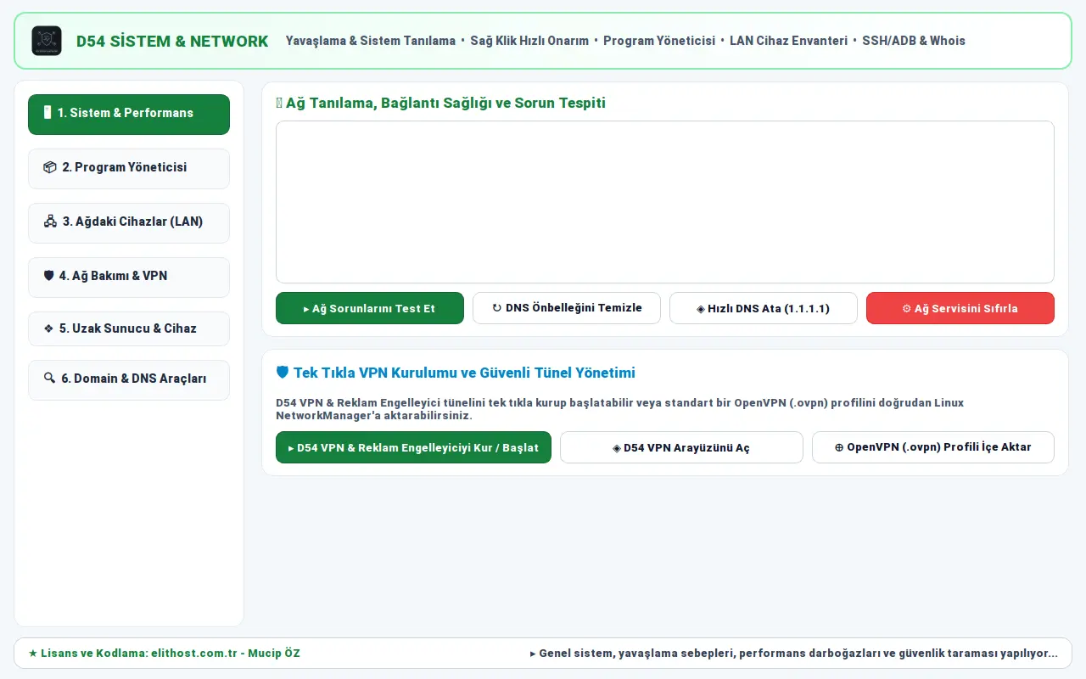Import OpenVPN (.ovpn) profile

[933, 447]
